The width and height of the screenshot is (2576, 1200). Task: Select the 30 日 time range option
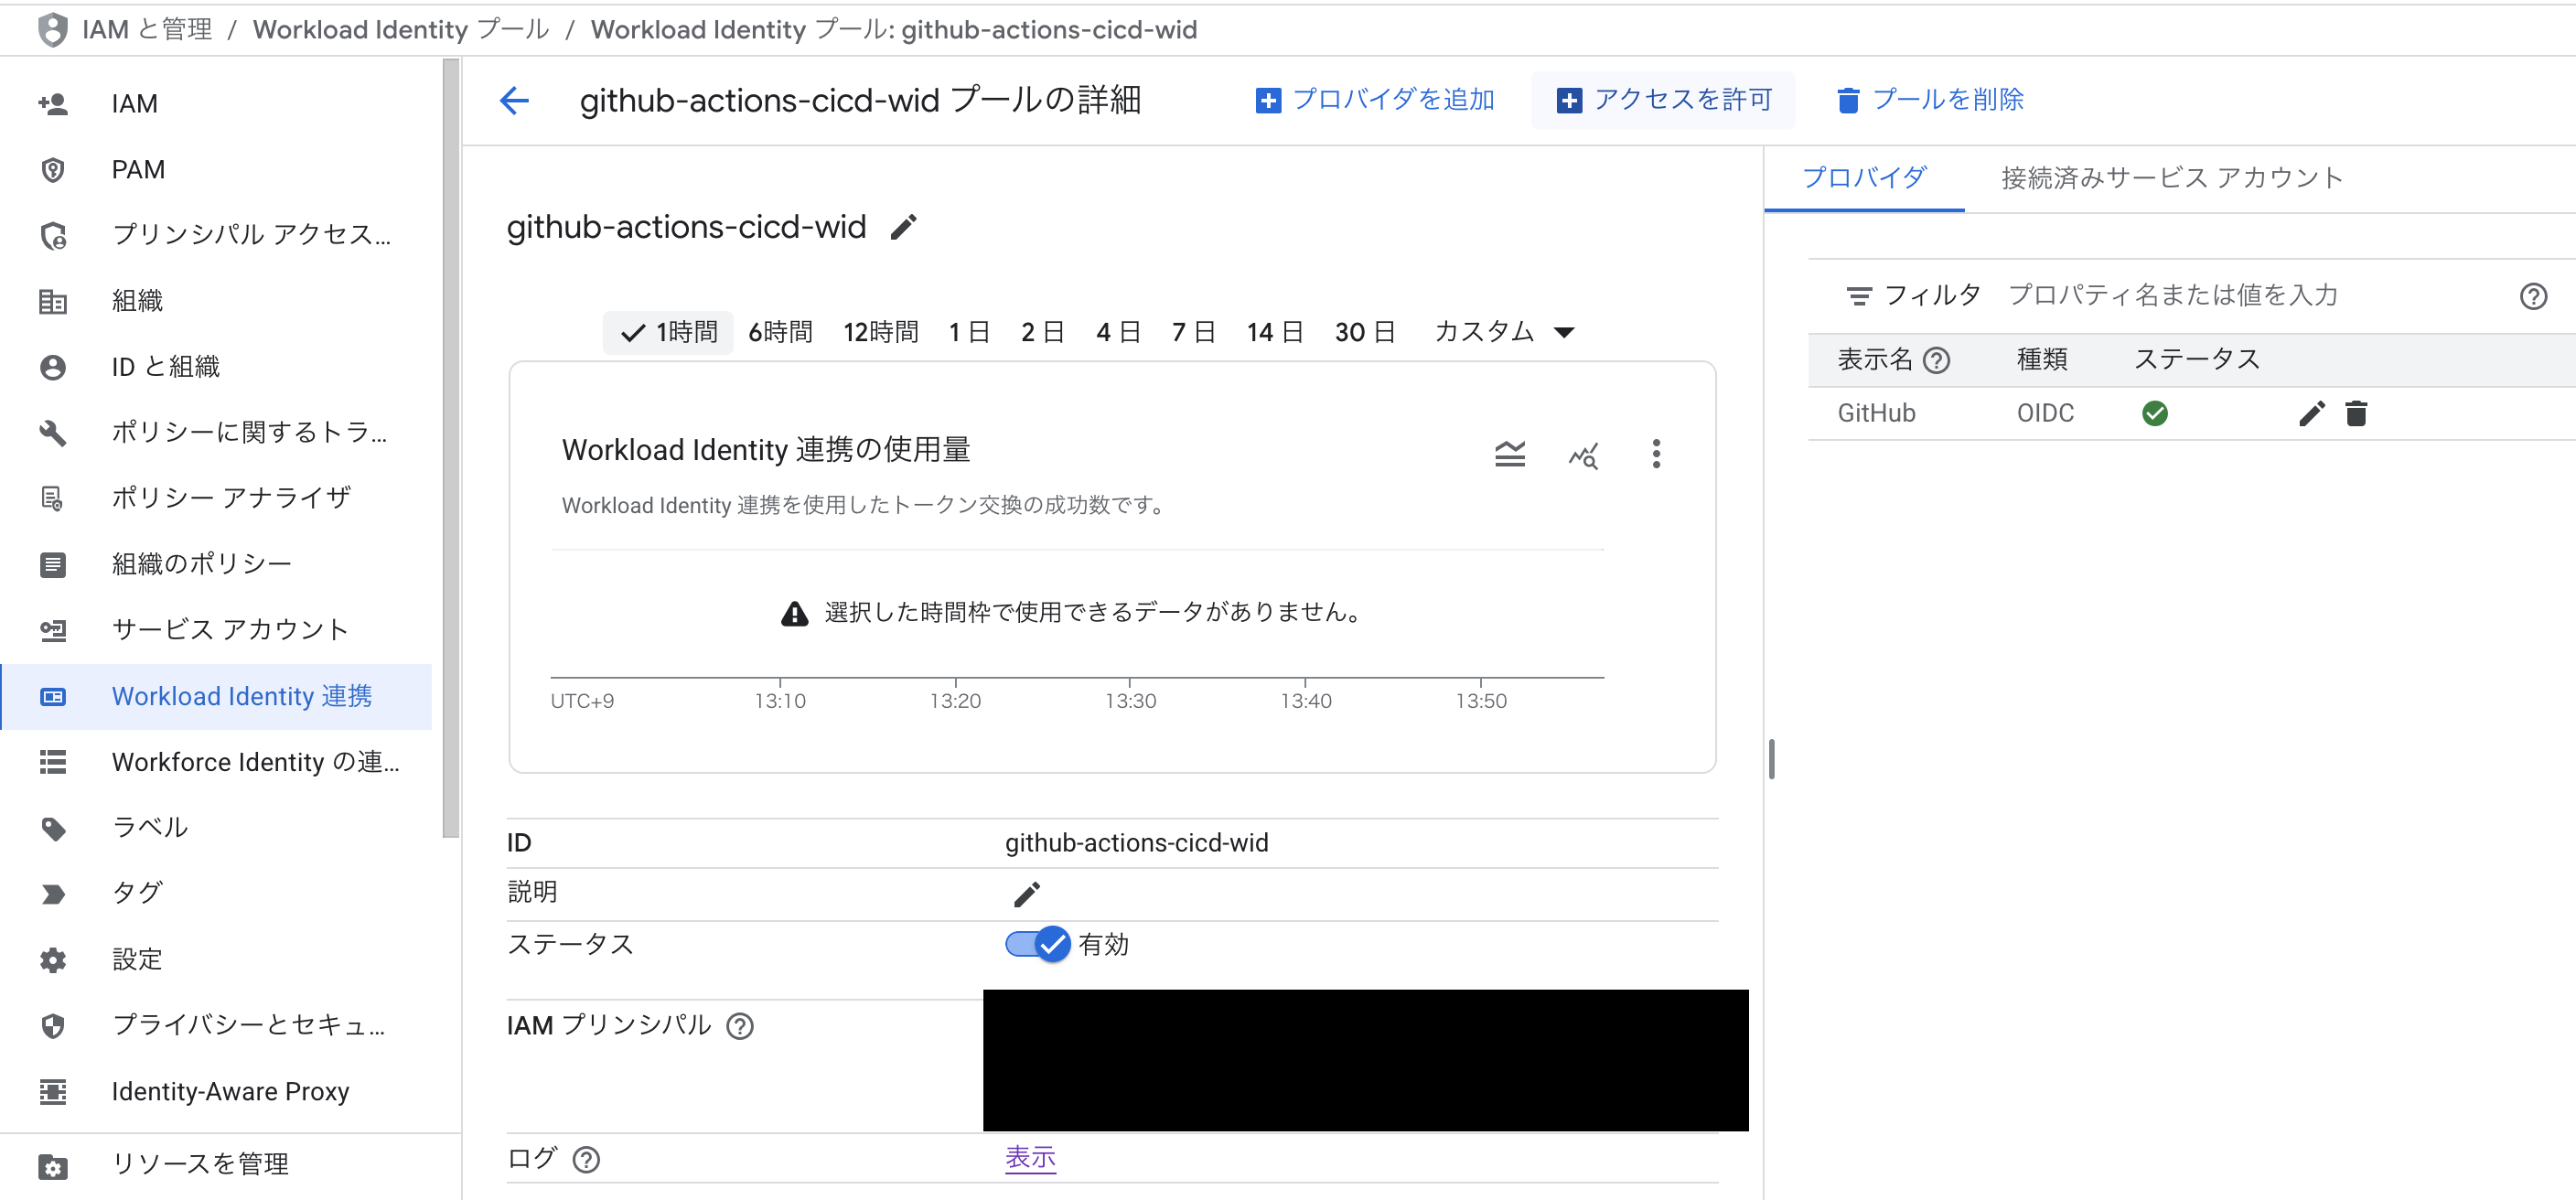pyautogui.click(x=1365, y=331)
